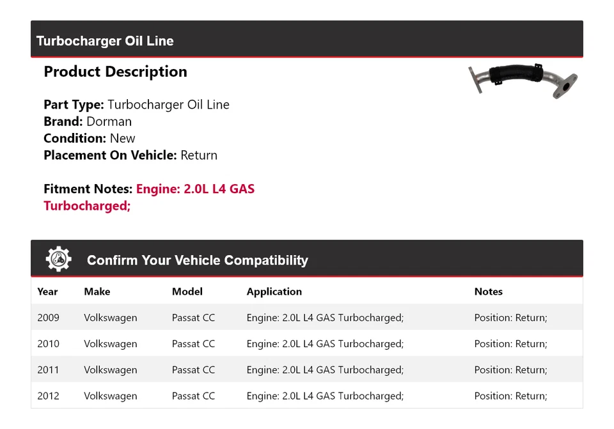Click the Brand: Dorman line
The height and width of the screenshot is (429, 614).
coord(88,121)
